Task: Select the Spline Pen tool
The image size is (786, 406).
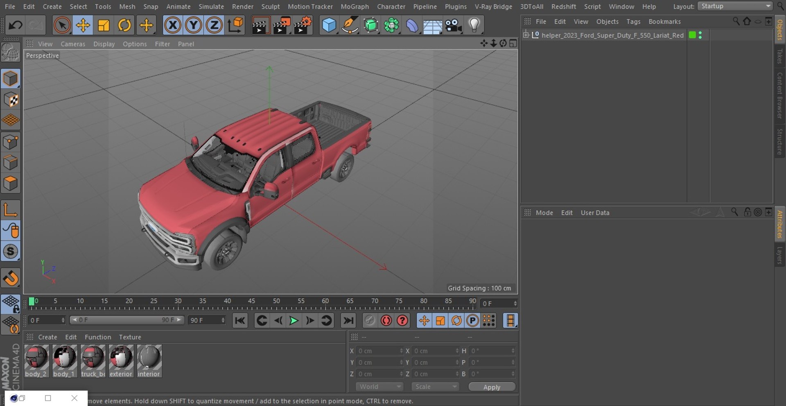Action: pos(350,25)
